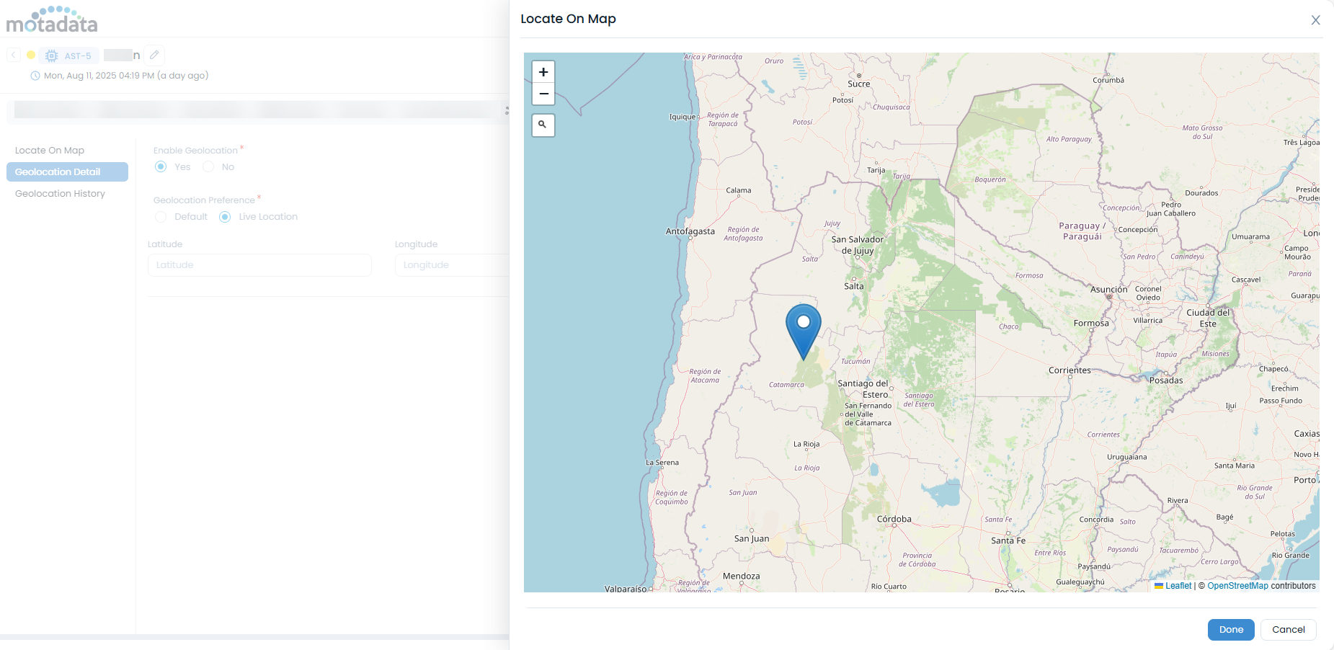Screen dimensions: 1334x650
Task: Click the motadata logo
Action: pyautogui.click(x=52, y=20)
